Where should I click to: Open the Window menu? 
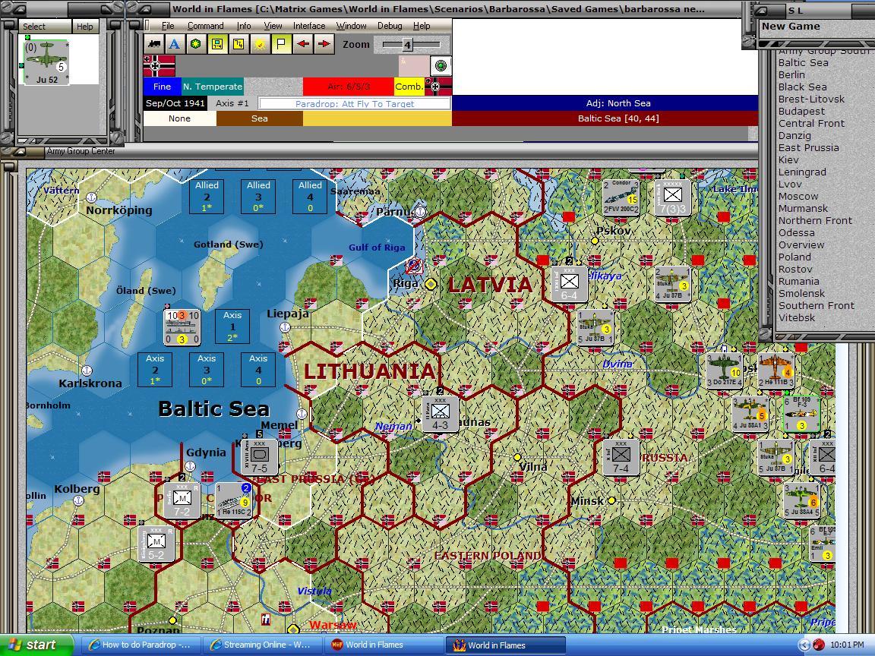pos(351,26)
